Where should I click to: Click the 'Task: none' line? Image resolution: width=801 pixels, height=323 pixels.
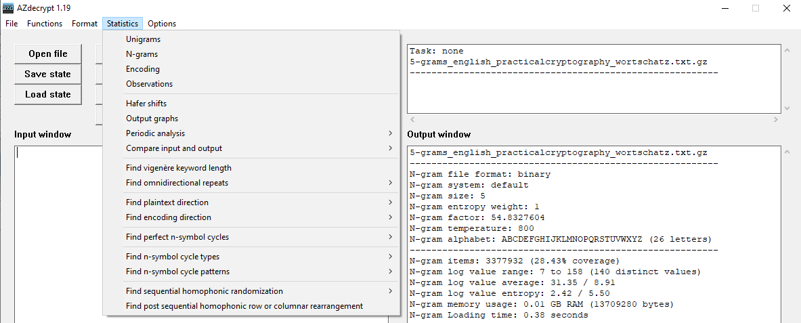click(437, 51)
